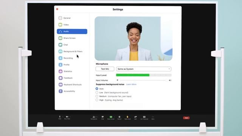242x136 pixels.
Task: Open the Video settings section
Action: tap(64, 25)
